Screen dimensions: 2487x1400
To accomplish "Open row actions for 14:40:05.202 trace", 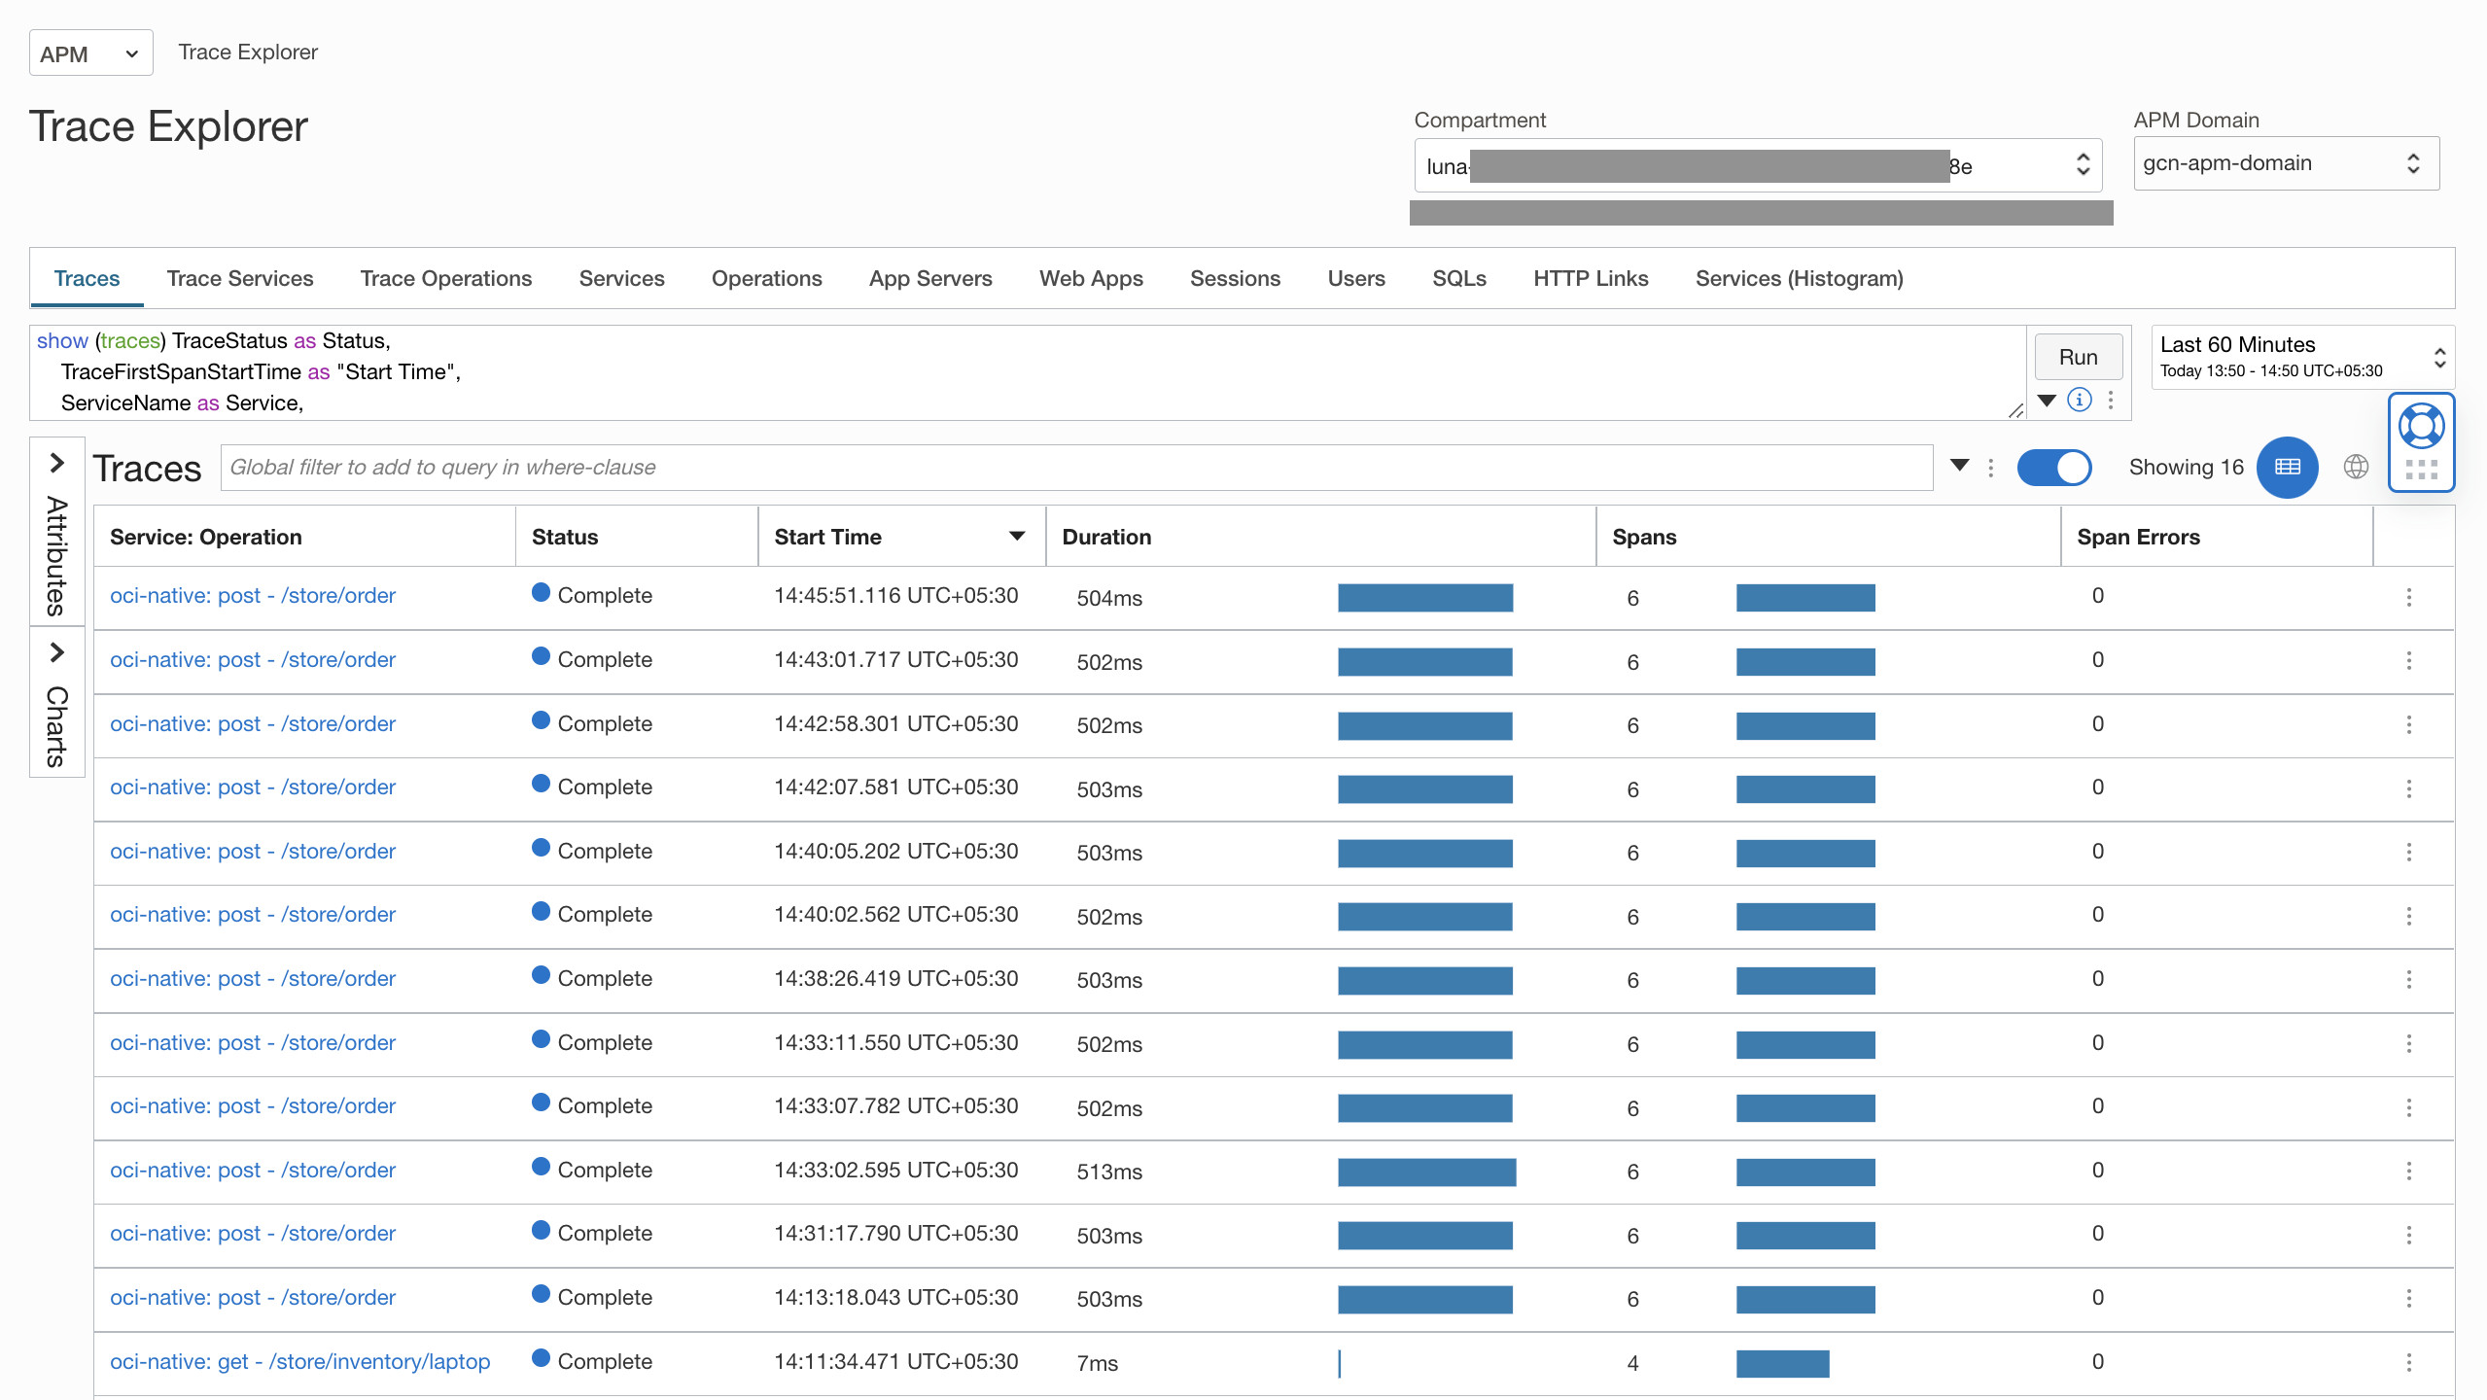I will 2408,852.
